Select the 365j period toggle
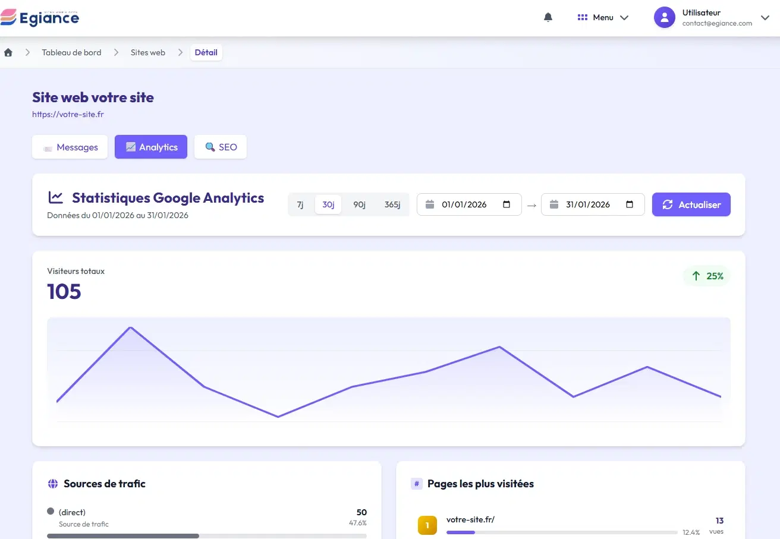Viewport: 780px width, 539px height. [x=392, y=204]
